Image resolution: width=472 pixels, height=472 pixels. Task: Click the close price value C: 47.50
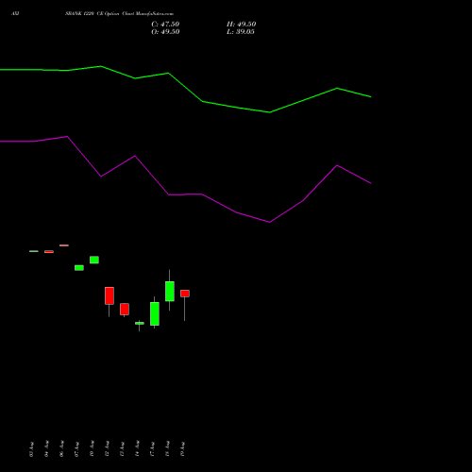click(165, 25)
